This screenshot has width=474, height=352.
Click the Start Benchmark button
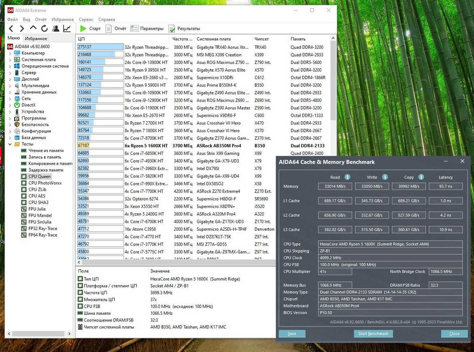pyautogui.click(x=373, y=333)
